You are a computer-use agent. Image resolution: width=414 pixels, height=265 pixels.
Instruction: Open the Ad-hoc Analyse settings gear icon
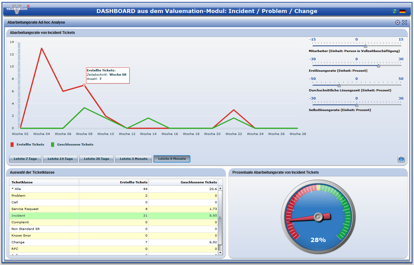click(398, 22)
